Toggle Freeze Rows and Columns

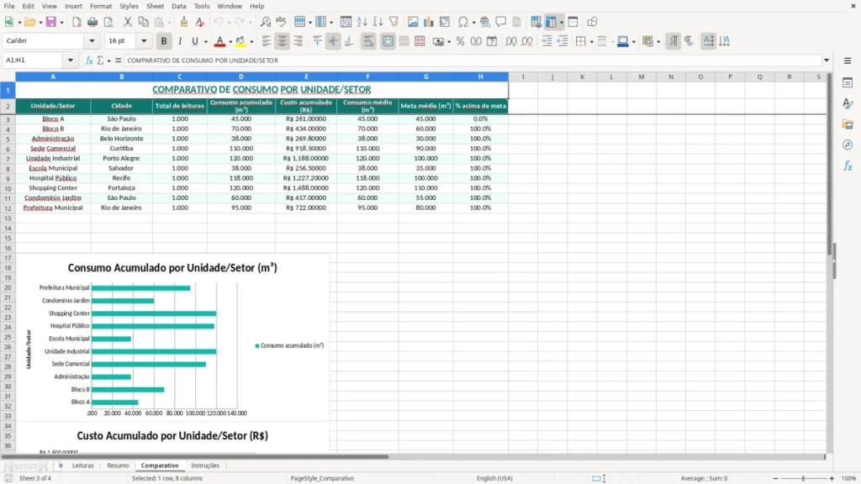pyautogui.click(x=551, y=22)
